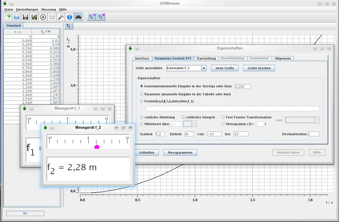339x222 pixels.
Task: Select the Parameter/Formel/FFT tab
Action: coord(173,58)
